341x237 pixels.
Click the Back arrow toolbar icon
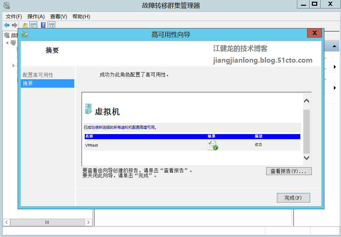click(x=7, y=25)
